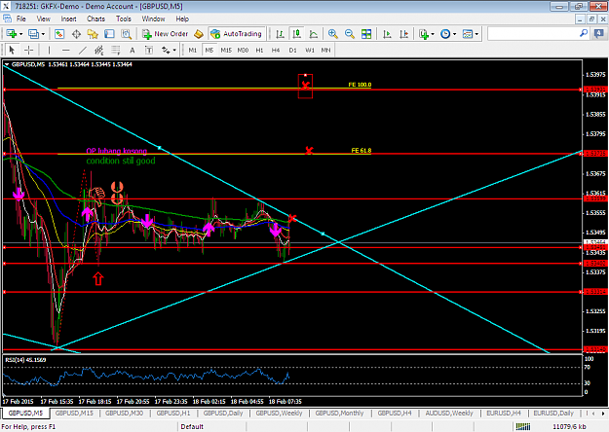
Task: Switch to M1 timeframe
Action: [x=193, y=50]
